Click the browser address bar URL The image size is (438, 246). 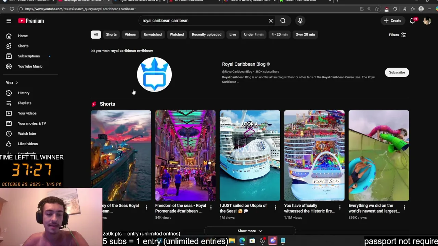(80, 9)
